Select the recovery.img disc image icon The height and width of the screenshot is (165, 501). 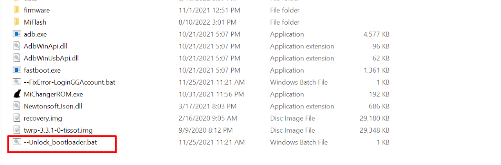pos(16,118)
